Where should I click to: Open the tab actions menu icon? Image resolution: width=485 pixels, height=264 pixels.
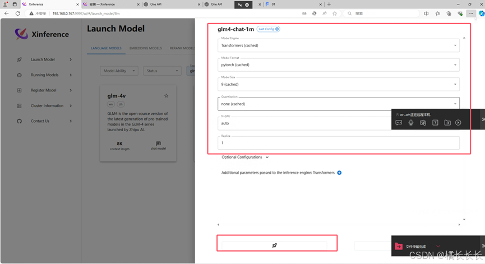[x=15, y=4]
